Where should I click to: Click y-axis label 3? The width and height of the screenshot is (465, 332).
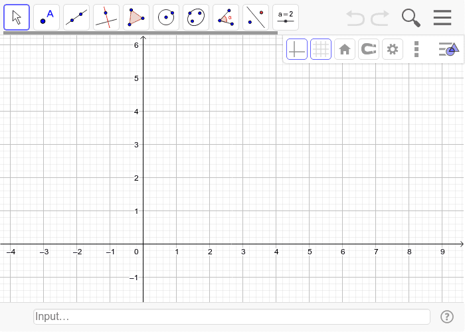(136, 145)
